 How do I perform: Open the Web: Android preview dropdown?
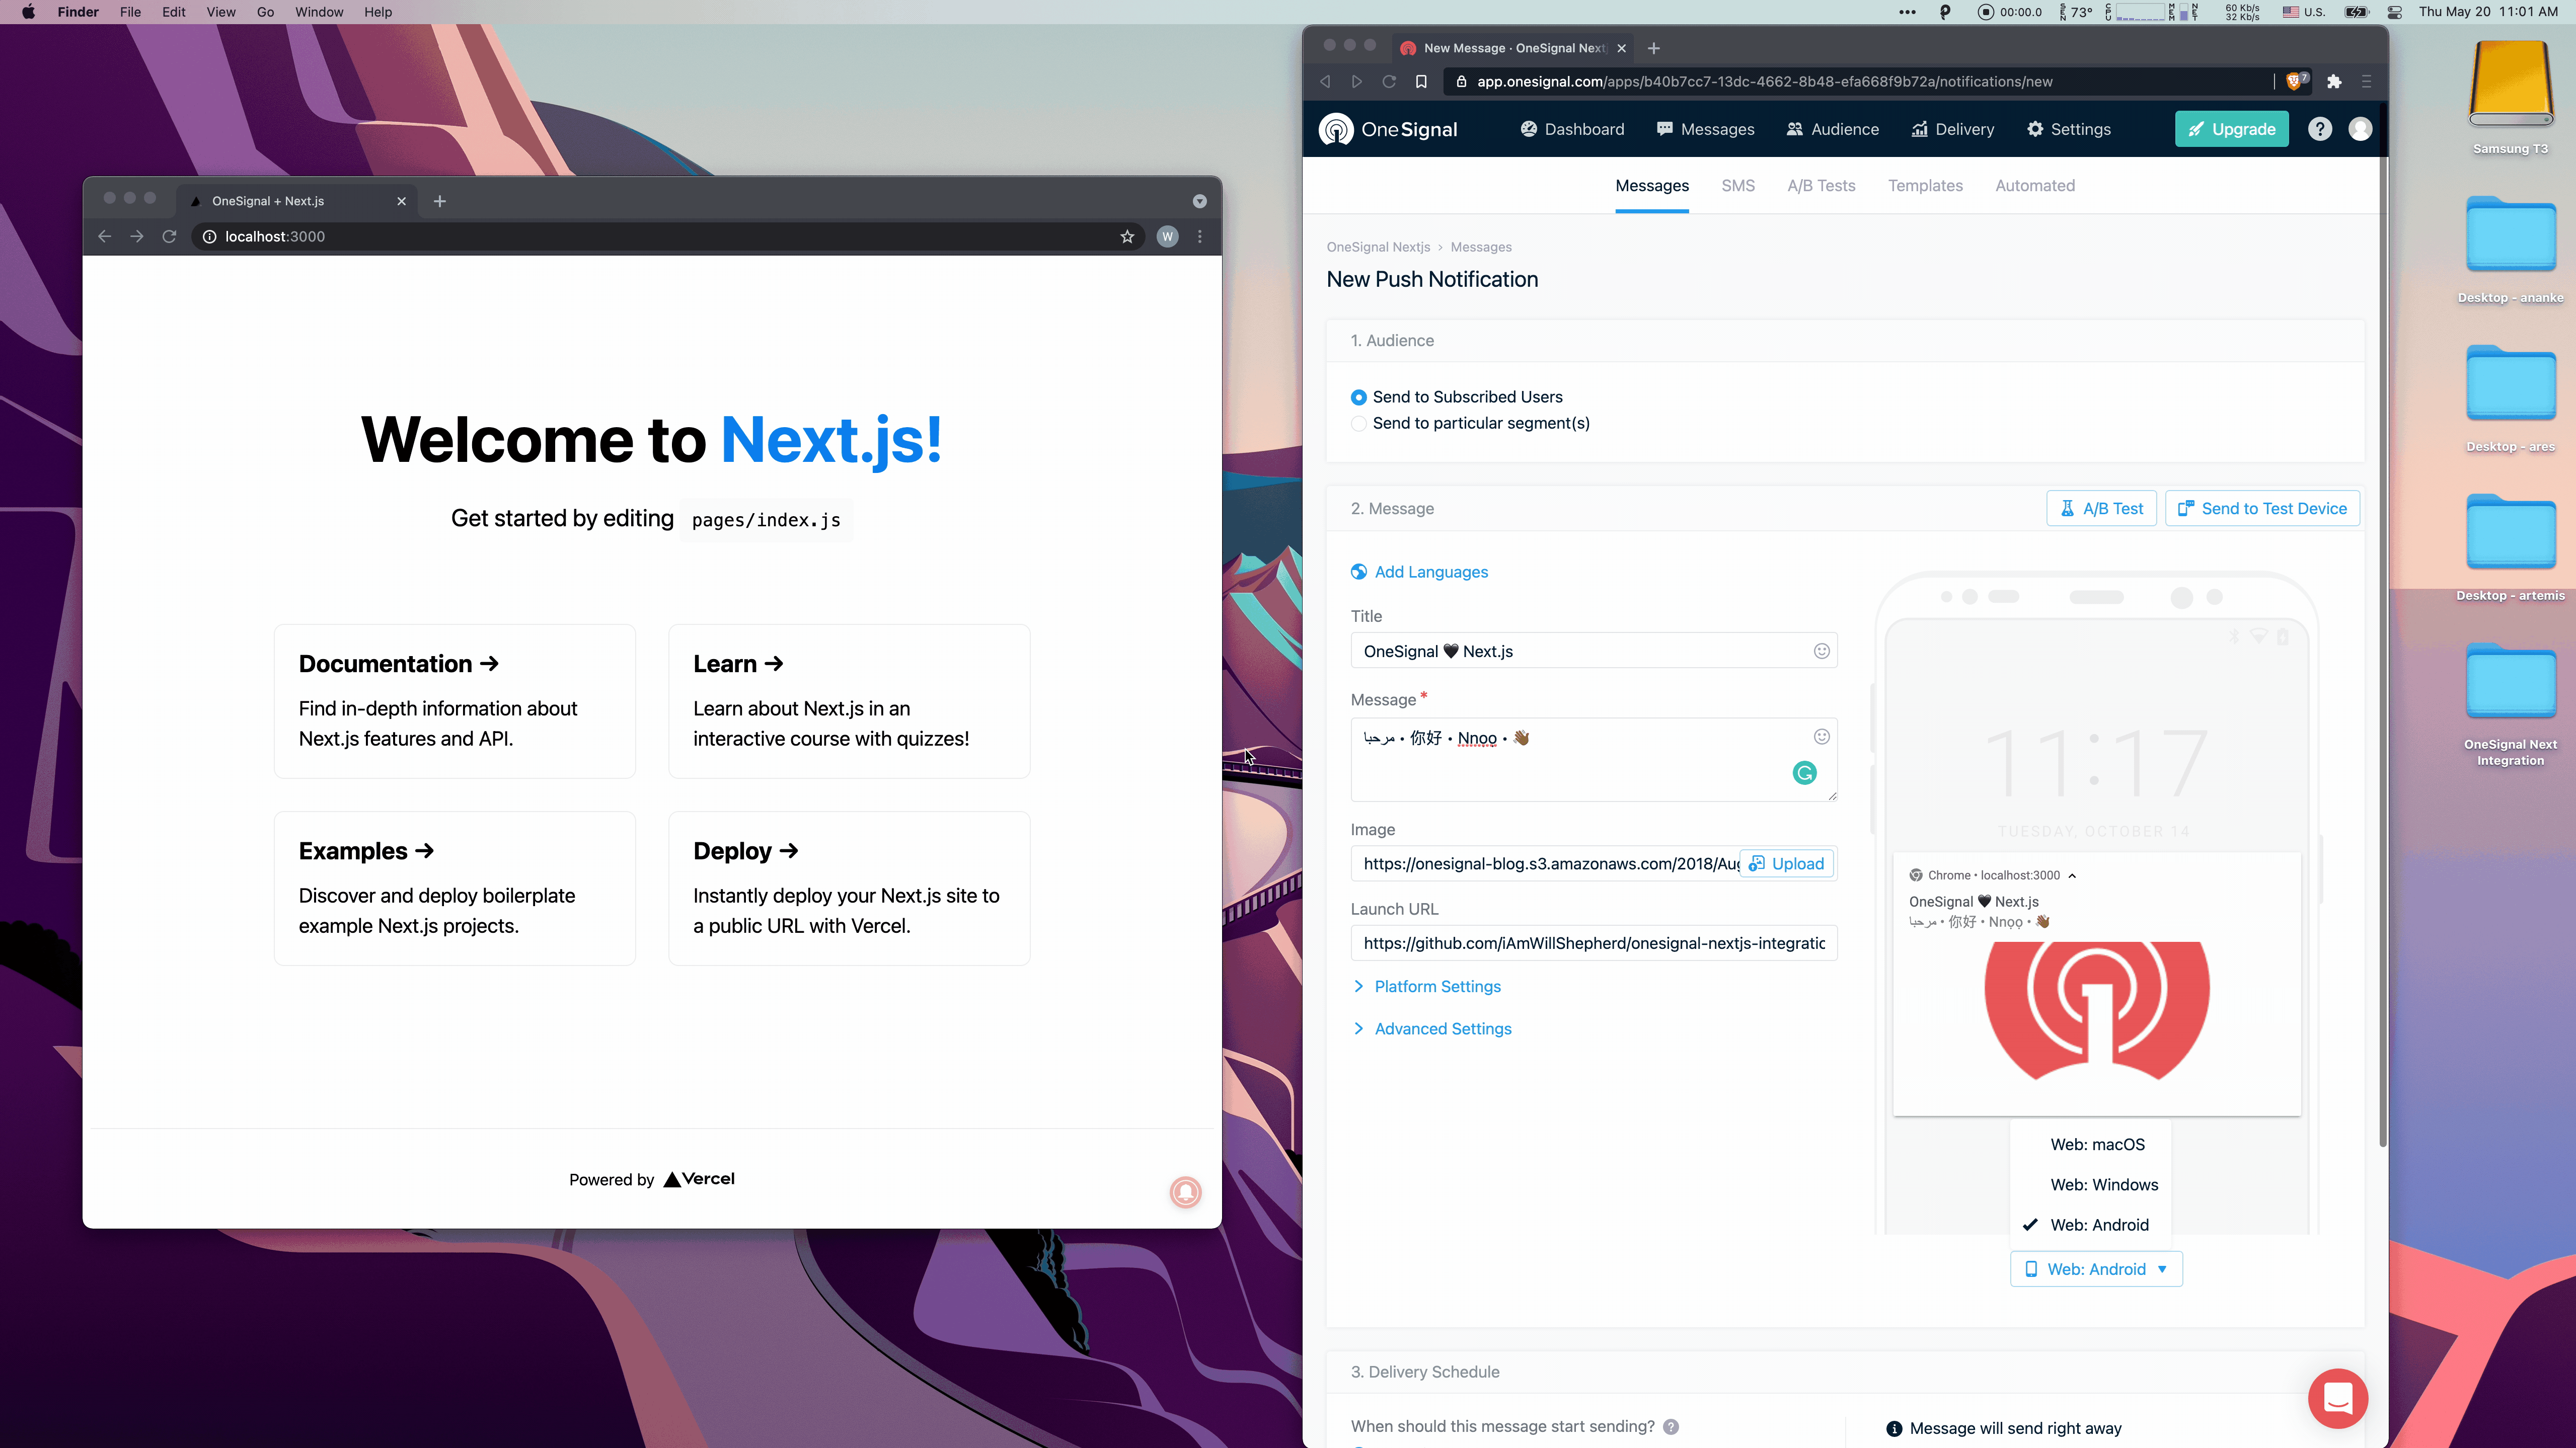pyautogui.click(x=2096, y=1269)
